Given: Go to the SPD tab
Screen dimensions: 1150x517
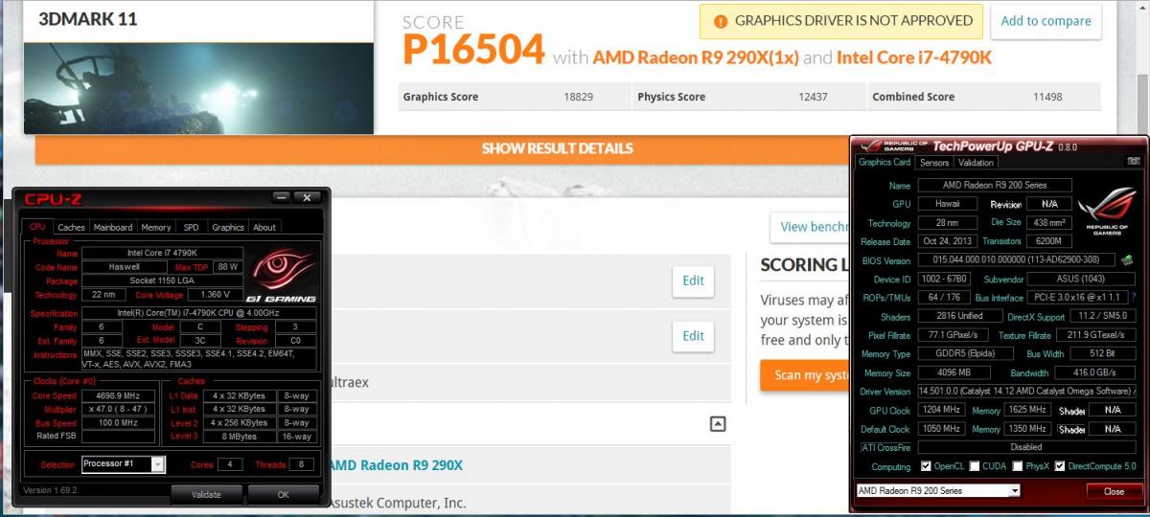Looking at the screenshot, I should 192,227.
